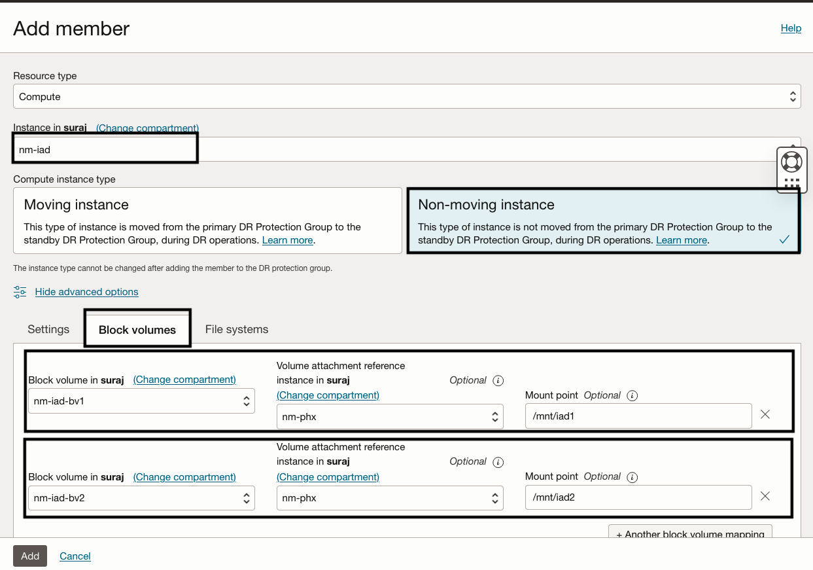The width and height of the screenshot is (813, 570).
Task: Click info icon beside first Mount point Optional
Action: pos(632,395)
